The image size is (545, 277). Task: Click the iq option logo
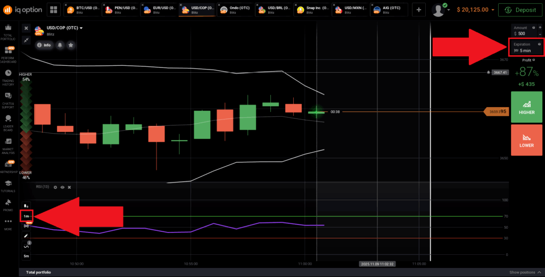pos(22,10)
